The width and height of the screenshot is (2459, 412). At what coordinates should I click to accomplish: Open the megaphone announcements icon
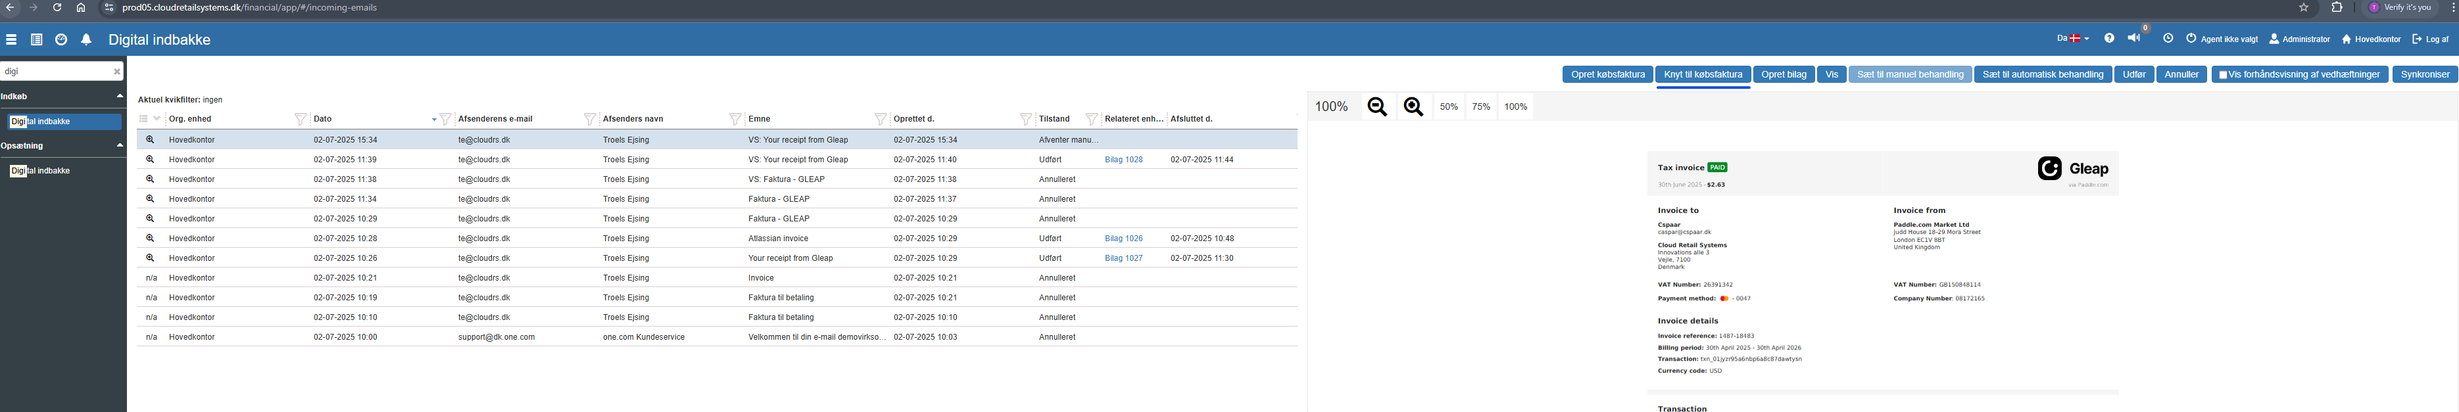click(2133, 39)
